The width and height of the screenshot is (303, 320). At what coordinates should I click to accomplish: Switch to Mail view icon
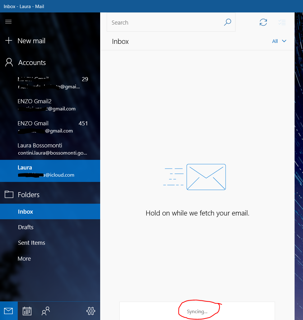point(8,311)
